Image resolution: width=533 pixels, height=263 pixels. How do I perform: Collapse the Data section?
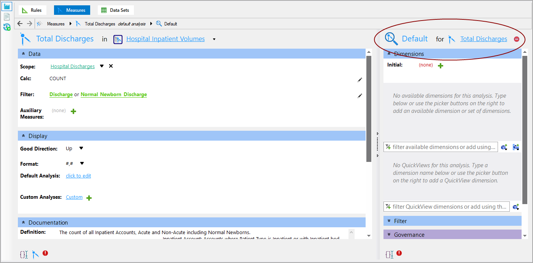coord(24,53)
